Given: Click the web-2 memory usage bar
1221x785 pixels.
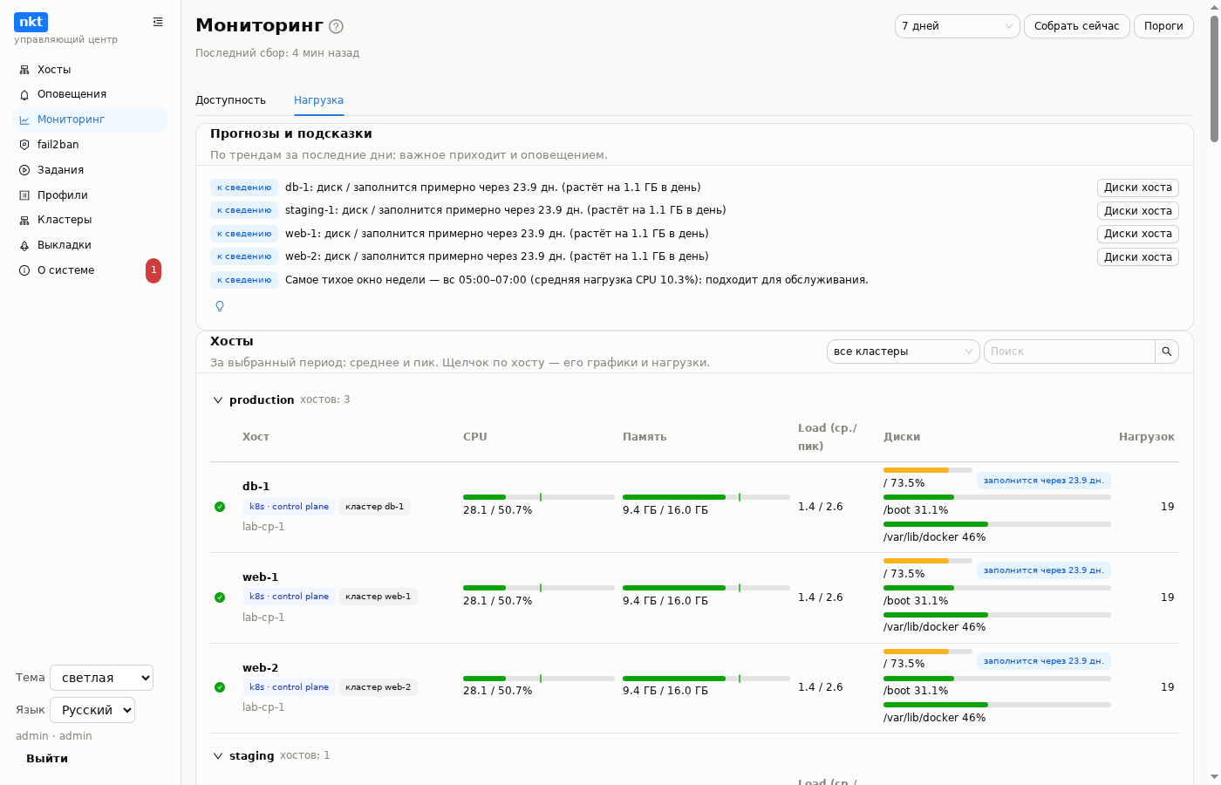Looking at the screenshot, I should pyautogui.click(x=706, y=679).
